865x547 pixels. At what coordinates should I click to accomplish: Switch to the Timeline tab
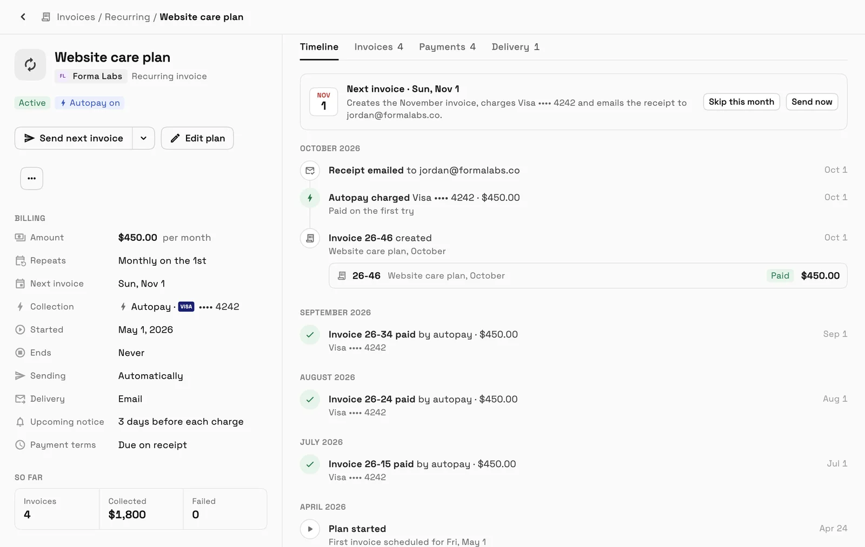tap(319, 47)
